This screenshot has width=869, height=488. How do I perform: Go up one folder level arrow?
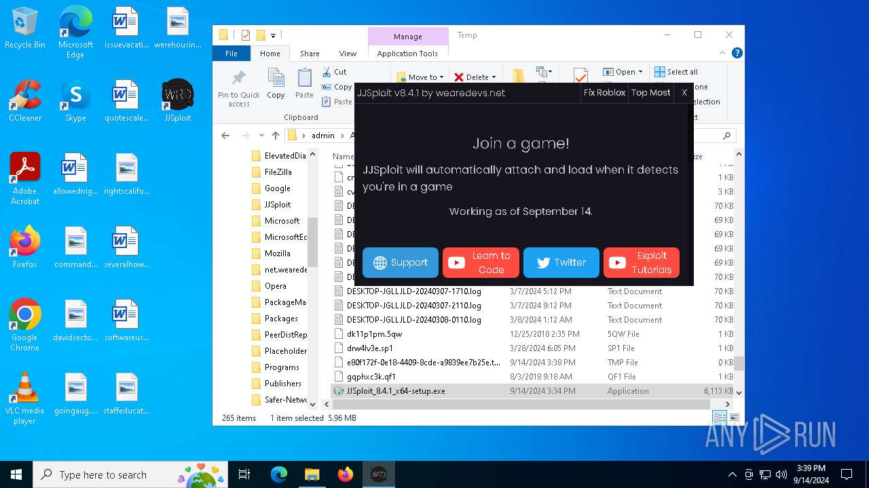click(276, 136)
